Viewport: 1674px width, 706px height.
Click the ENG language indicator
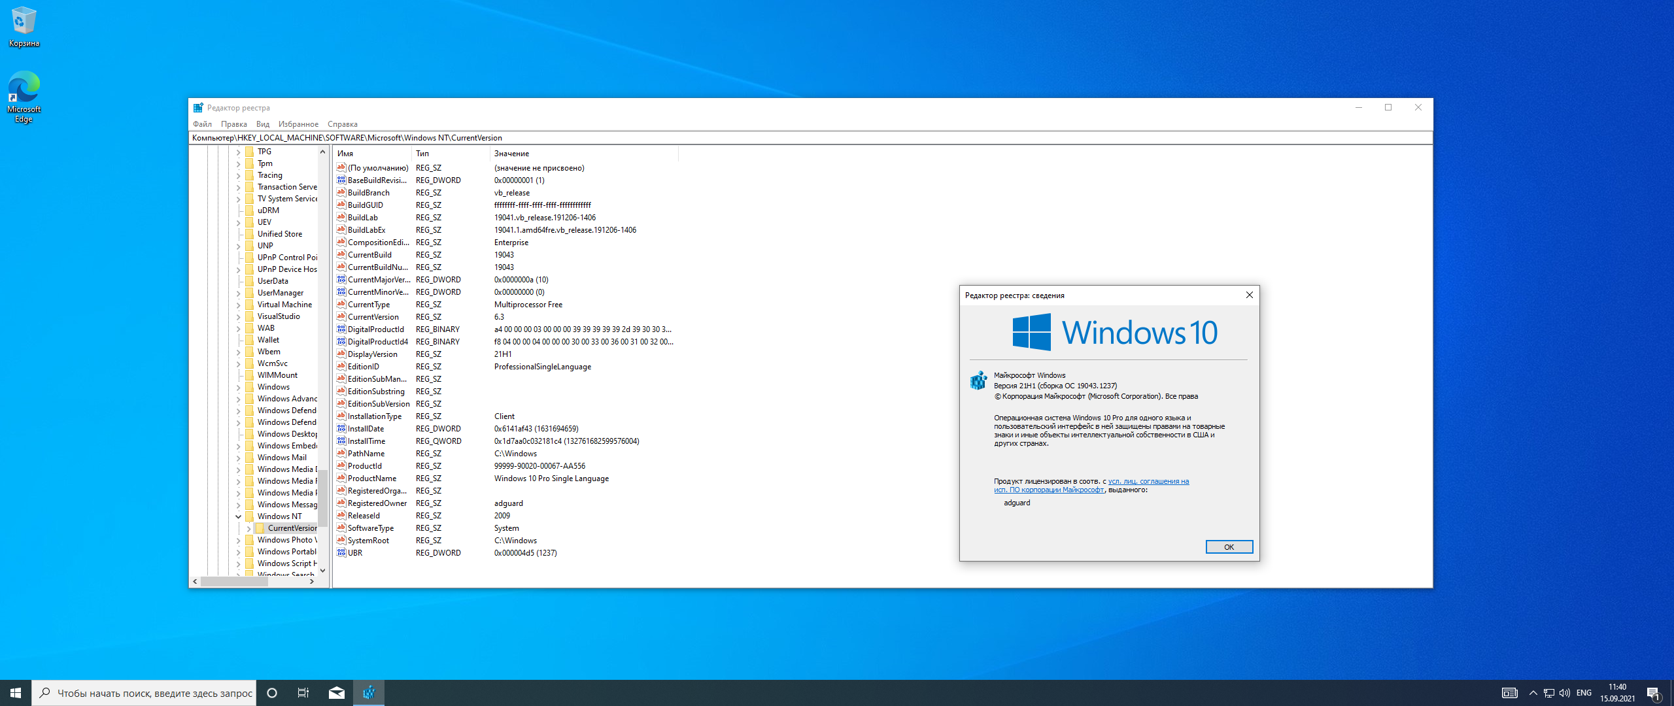(1584, 693)
